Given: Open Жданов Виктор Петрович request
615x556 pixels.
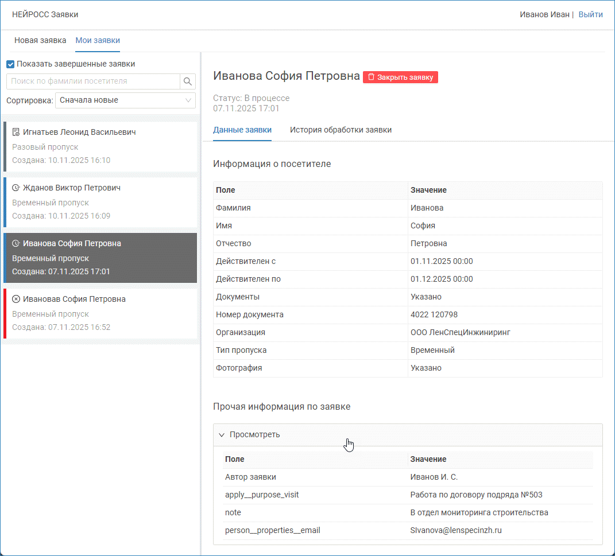Looking at the screenshot, I should pos(100,202).
